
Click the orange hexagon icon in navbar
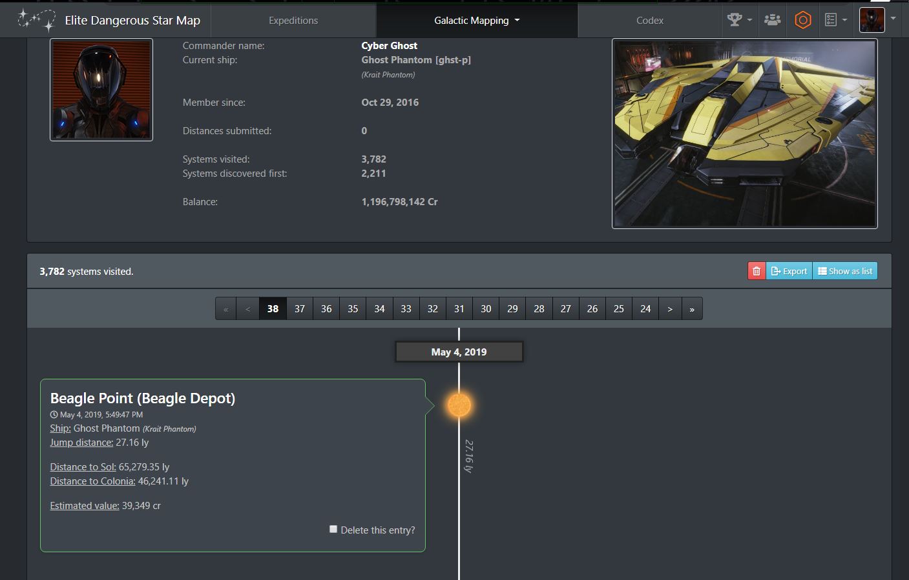(x=802, y=20)
